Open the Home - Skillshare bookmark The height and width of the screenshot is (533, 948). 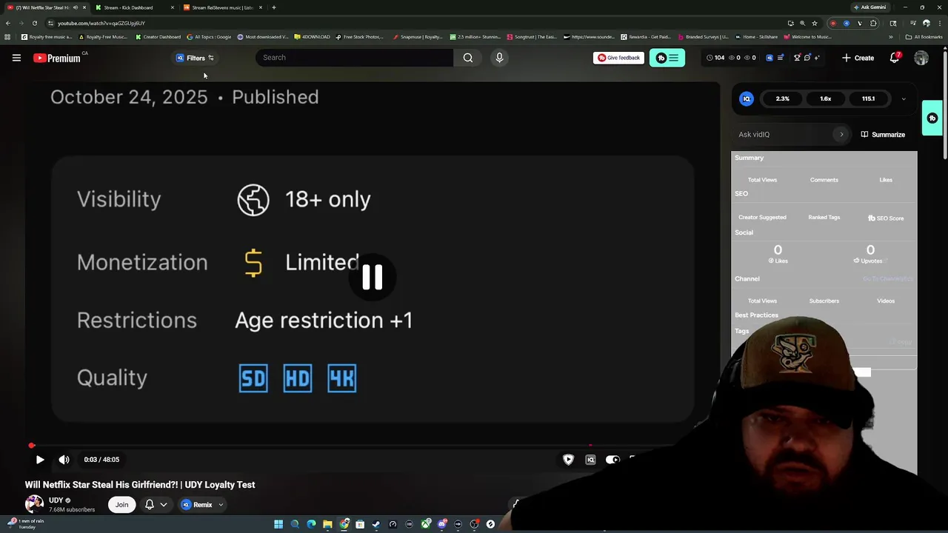[x=756, y=37]
